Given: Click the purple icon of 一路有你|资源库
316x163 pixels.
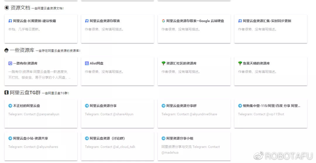Looking at the screenshot, I should [x=10, y=63].
